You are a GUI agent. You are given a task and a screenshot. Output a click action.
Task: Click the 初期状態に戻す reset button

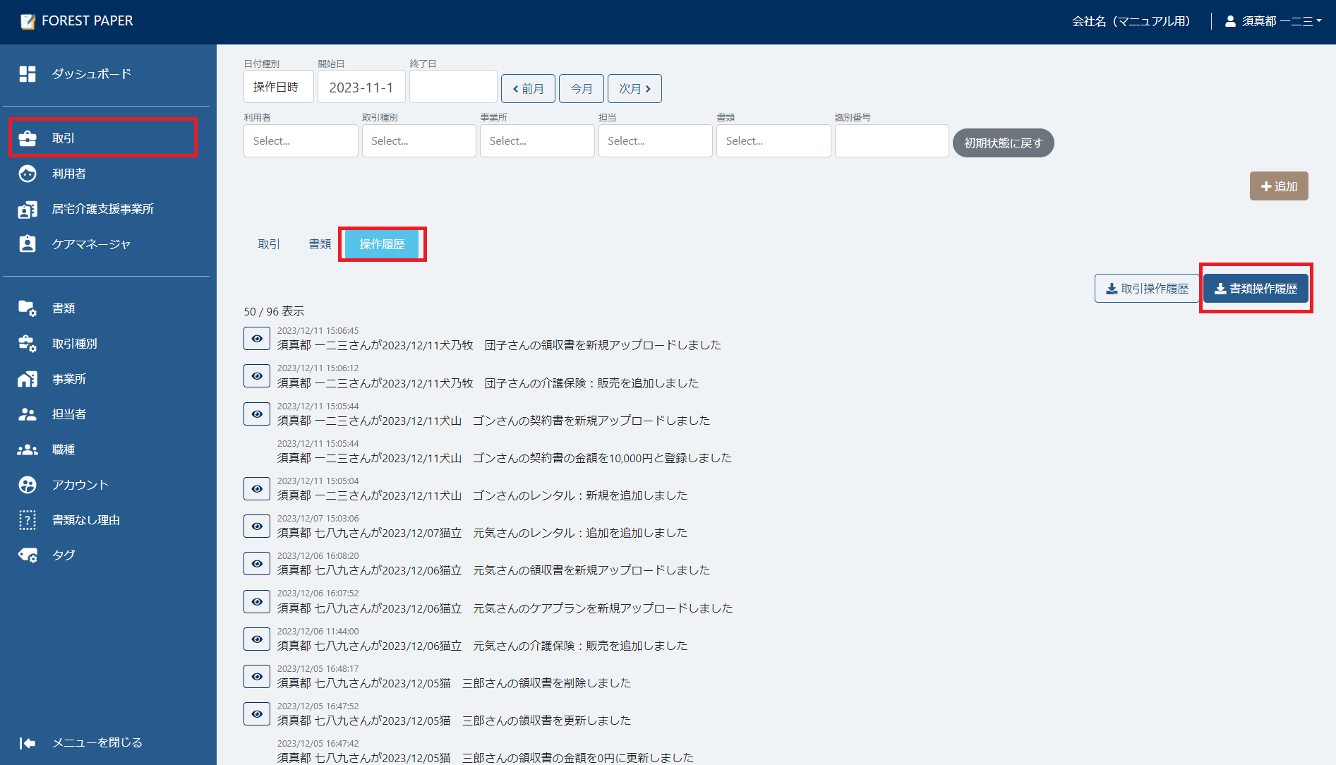[x=1003, y=143]
